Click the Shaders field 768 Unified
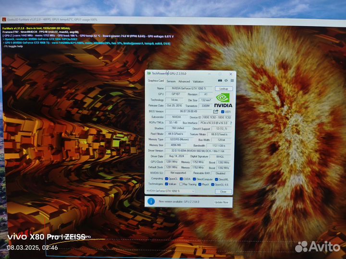Image resolution: width=346 pixels, height=259 pixels. pos(178,128)
